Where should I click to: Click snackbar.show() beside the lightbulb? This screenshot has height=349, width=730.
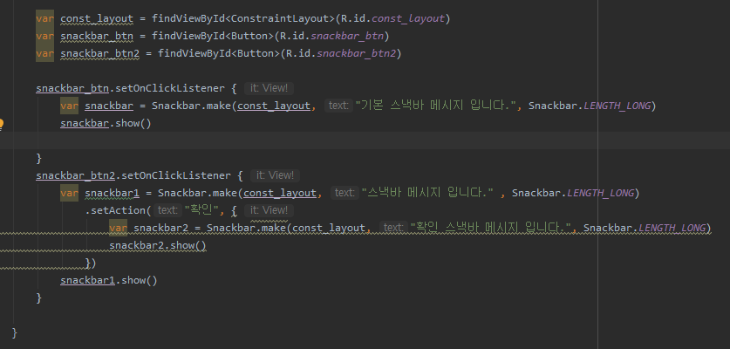point(106,124)
